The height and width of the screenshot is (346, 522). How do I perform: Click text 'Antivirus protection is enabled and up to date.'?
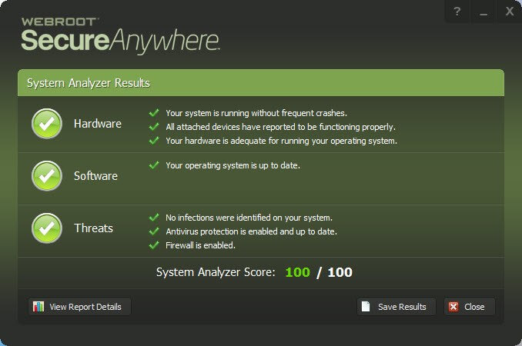251,231
